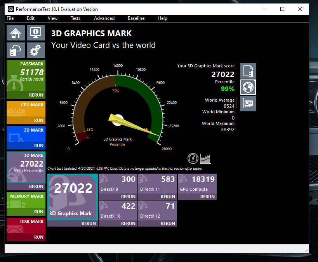Screen dimensions: 318x262
Task: Open the Edit menu
Action: tap(31, 18)
